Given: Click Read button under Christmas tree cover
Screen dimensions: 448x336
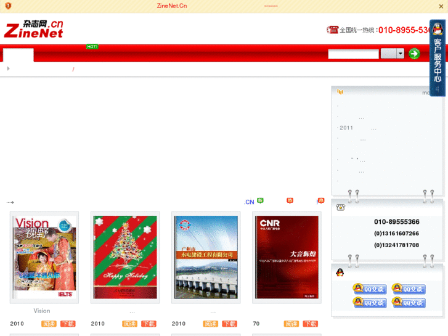Looking at the screenshot, I should [x=129, y=324].
